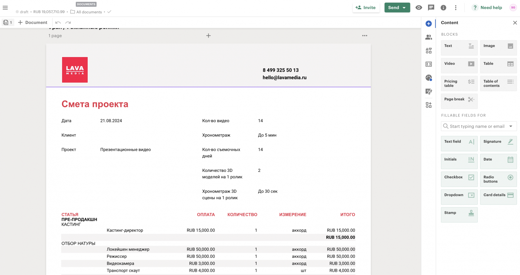Close the Content panel
Viewport: 520px width, 275px height.
coord(515,23)
